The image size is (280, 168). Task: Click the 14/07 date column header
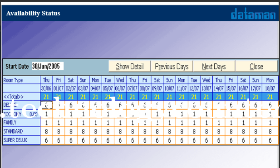tap(219, 88)
